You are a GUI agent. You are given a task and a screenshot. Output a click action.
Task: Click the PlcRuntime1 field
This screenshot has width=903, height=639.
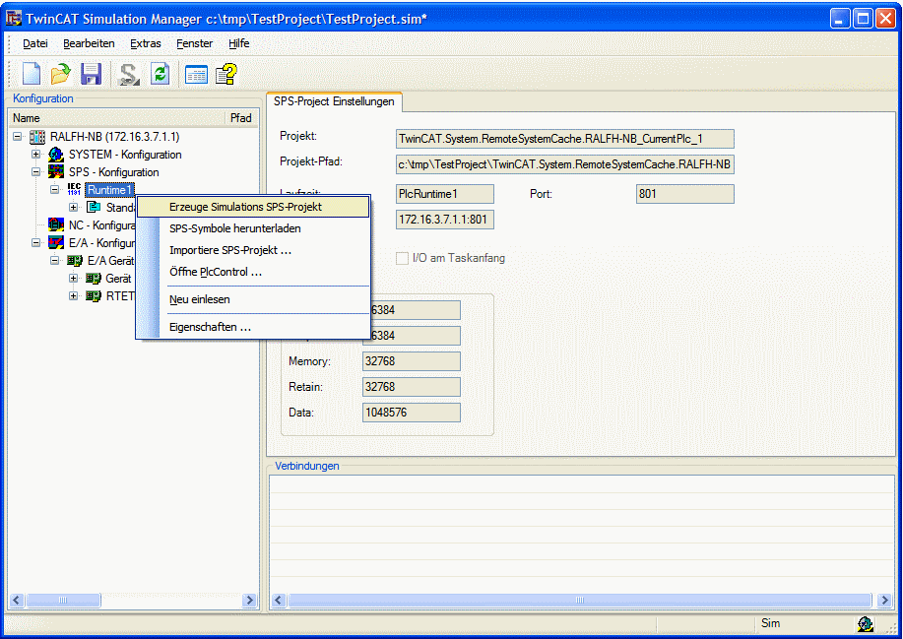(x=445, y=194)
